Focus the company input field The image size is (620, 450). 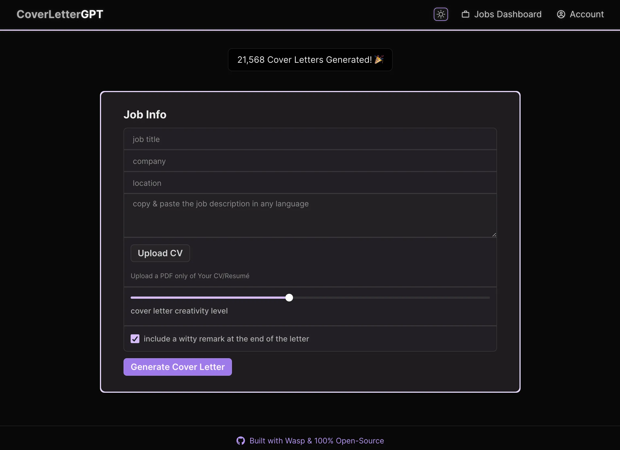click(x=309, y=161)
